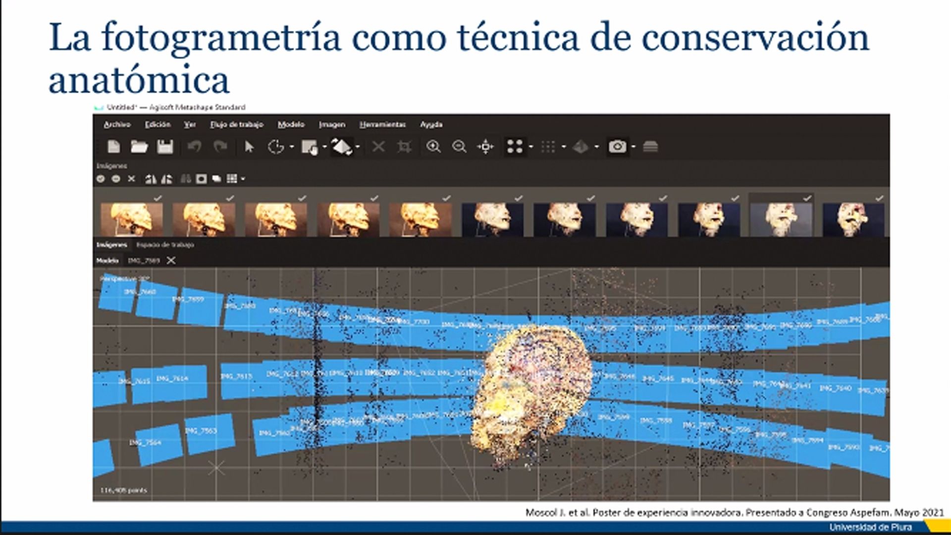The height and width of the screenshot is (535, 951).
Task: Select the first skull photo thumbnail
Action: pos(131,218)
